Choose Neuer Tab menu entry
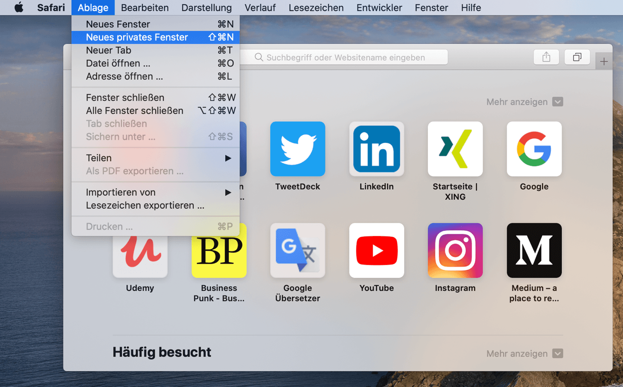 point(156,50)
